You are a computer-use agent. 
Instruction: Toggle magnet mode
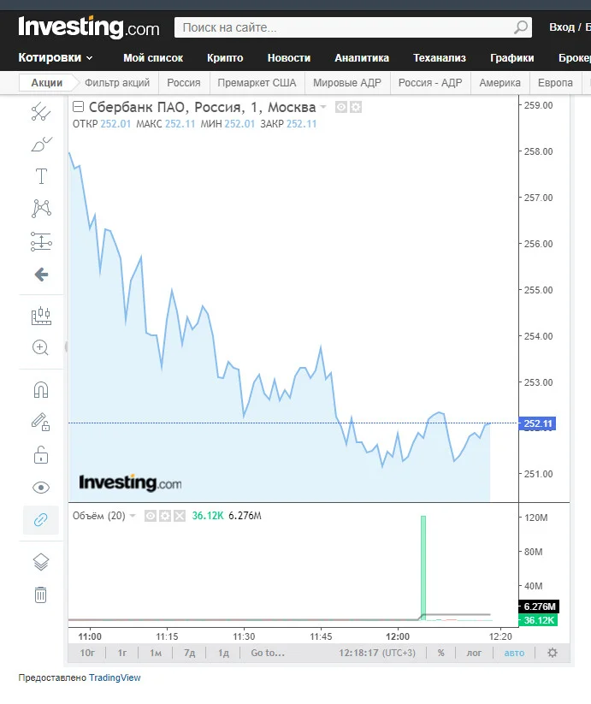(x=41, y=390)
